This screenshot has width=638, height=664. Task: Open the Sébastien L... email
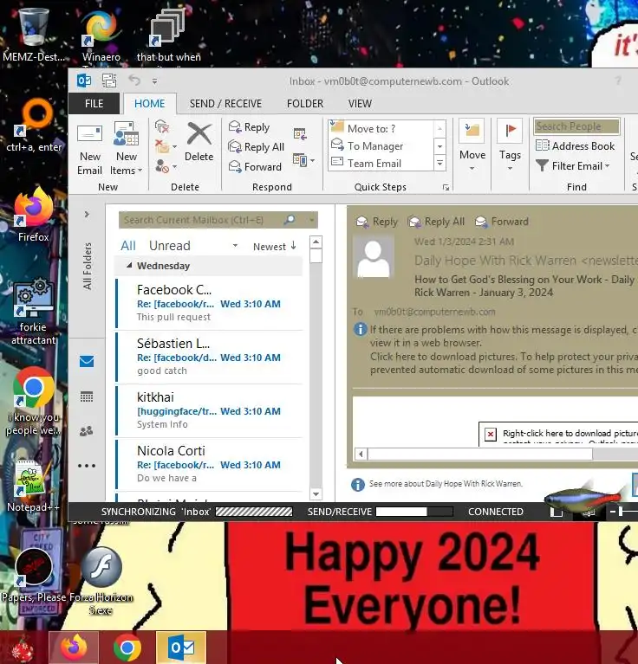(209, 358)
